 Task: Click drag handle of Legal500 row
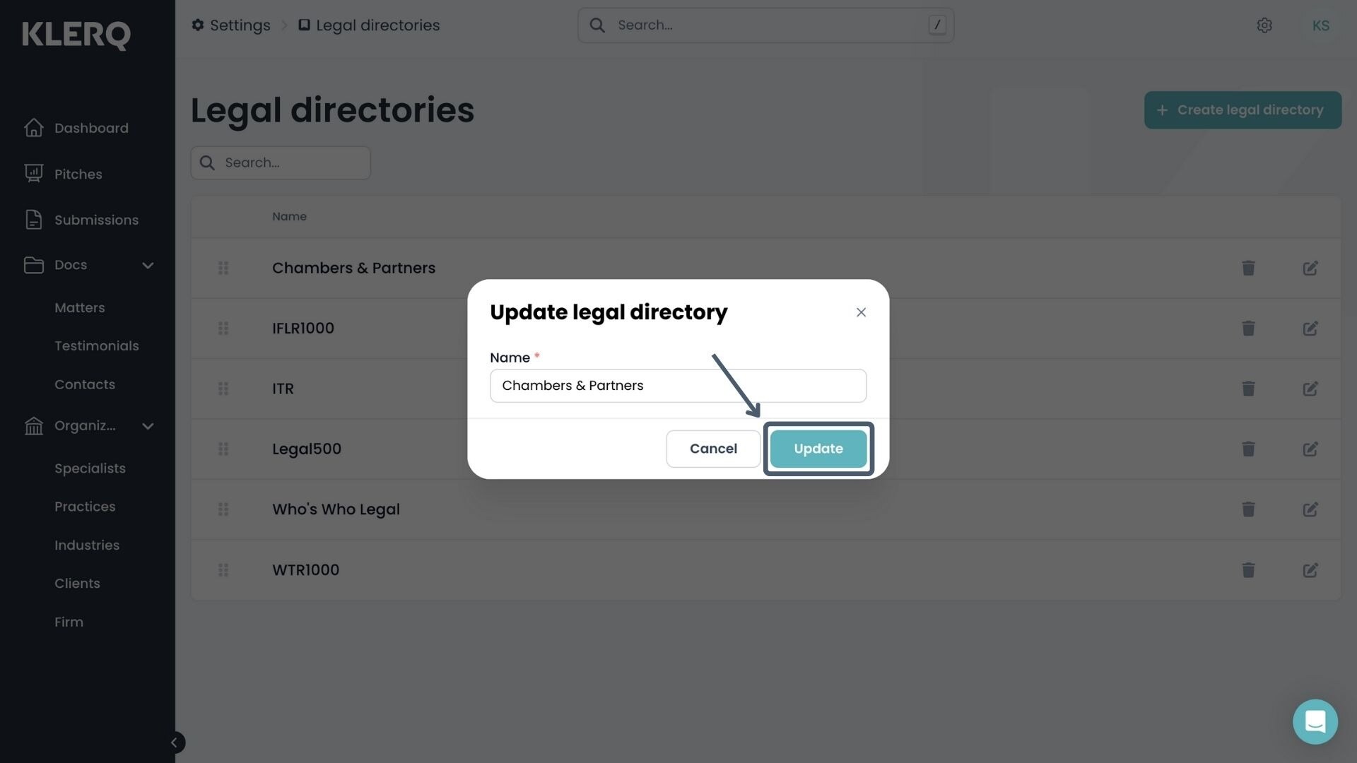[x=223, y=449]
